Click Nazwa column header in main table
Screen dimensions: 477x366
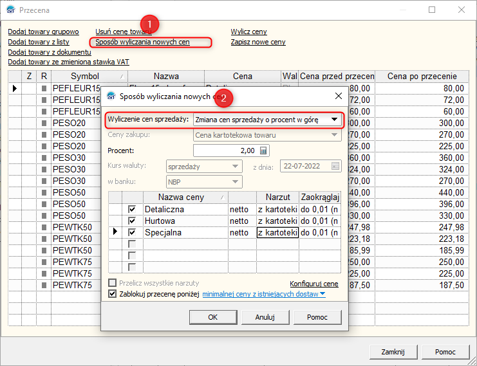coord(166,76)
